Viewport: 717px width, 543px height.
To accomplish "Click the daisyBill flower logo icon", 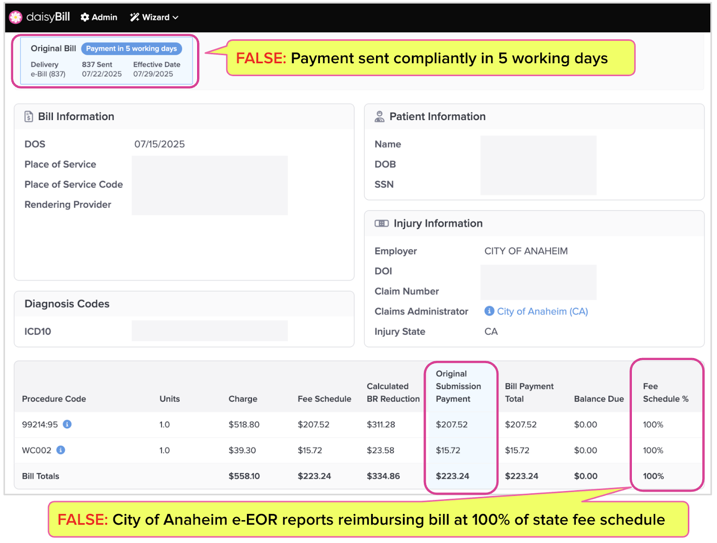I will (16, 17).
